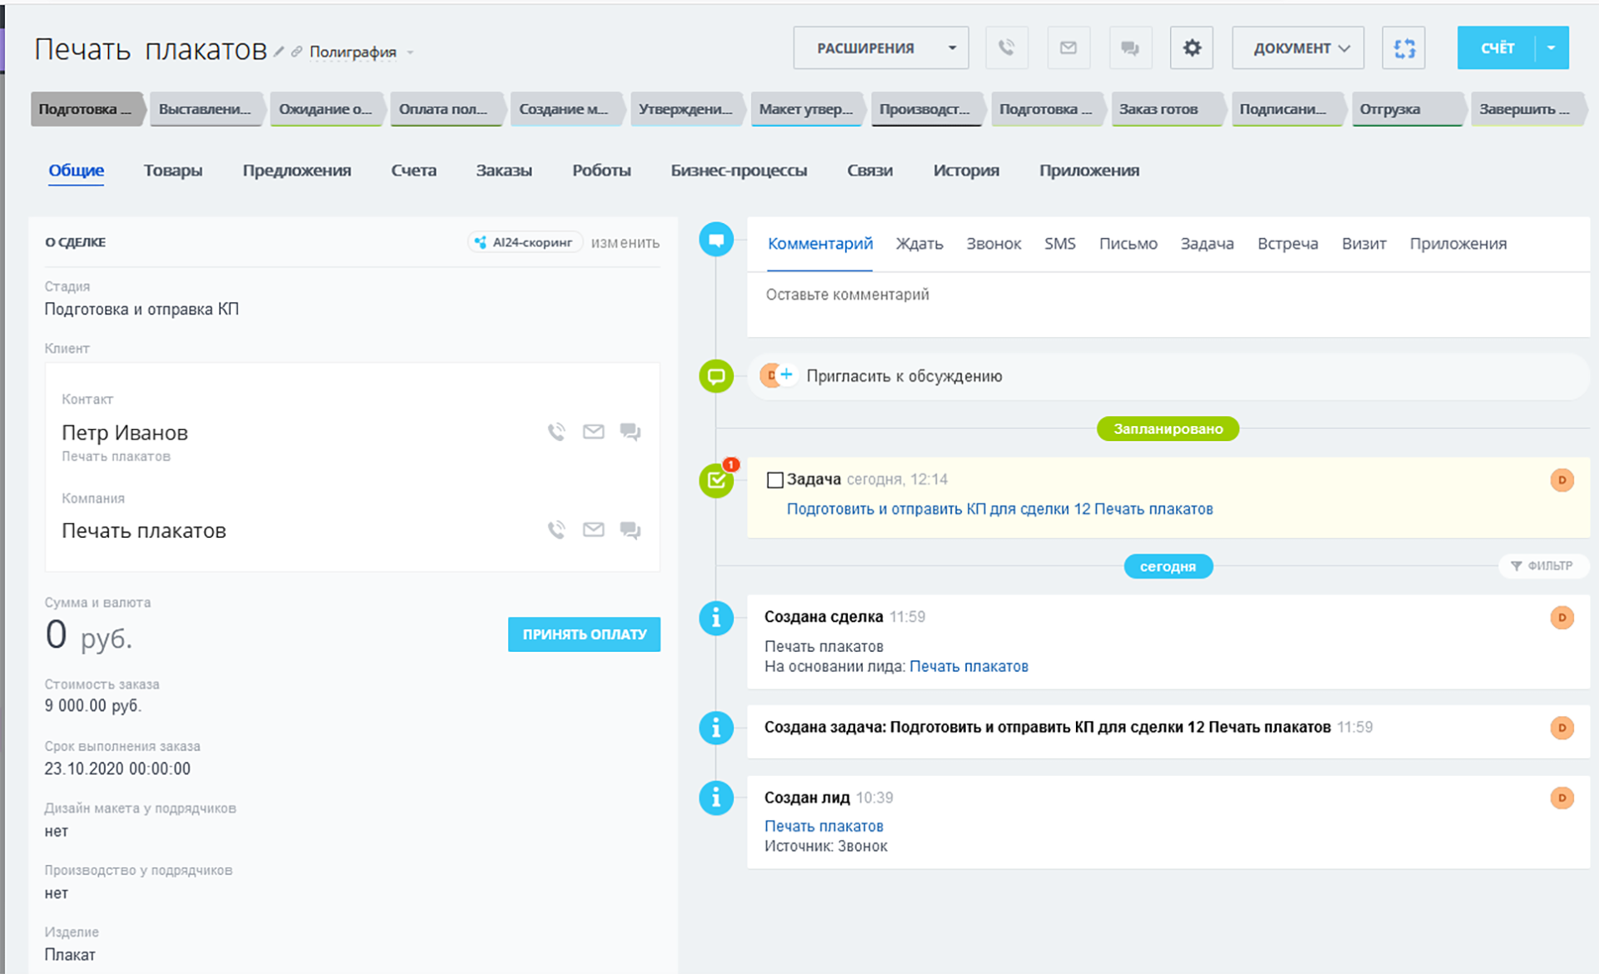This screenshot has width=1599, height=974.
Task: Select the Заказ готов stage in the pipeline
Action: click(x=1158, y=109)
